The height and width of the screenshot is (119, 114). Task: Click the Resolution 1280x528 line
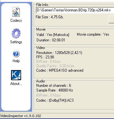point(59,53)
